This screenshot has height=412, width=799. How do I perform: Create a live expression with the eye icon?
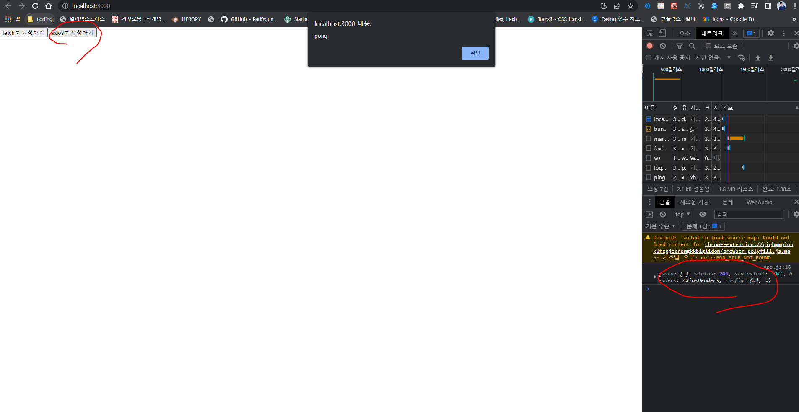tap(703, 214)
